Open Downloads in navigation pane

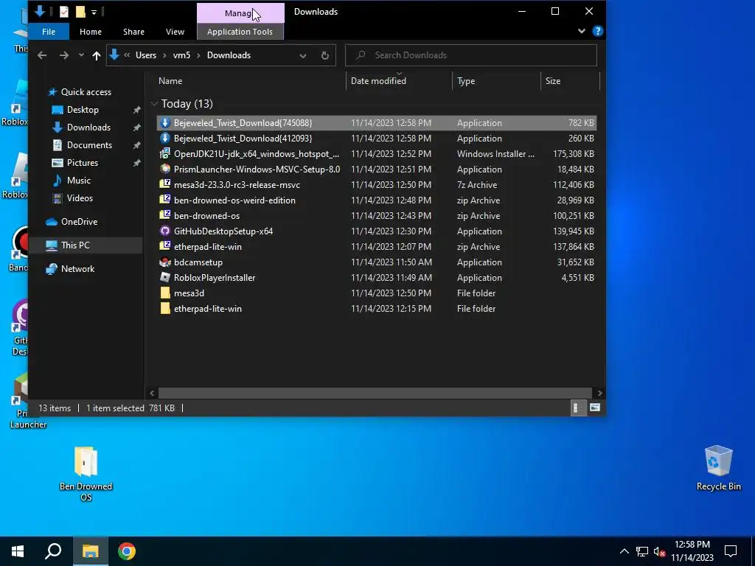tap(88, 127)
